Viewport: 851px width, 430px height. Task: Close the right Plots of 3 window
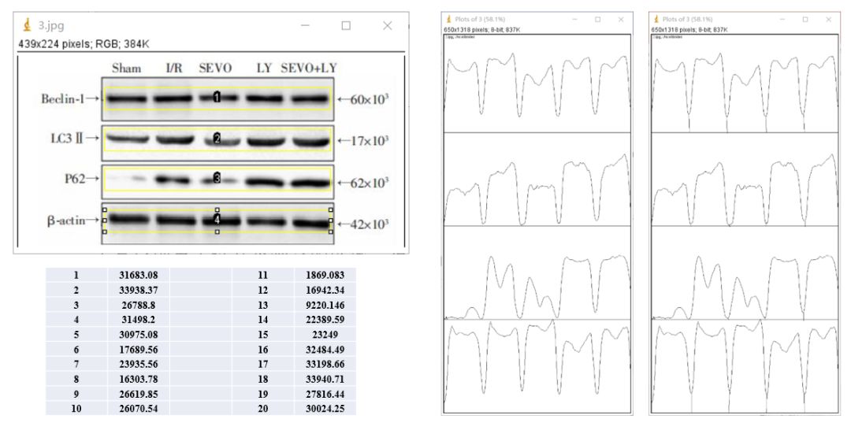[828, 20]
